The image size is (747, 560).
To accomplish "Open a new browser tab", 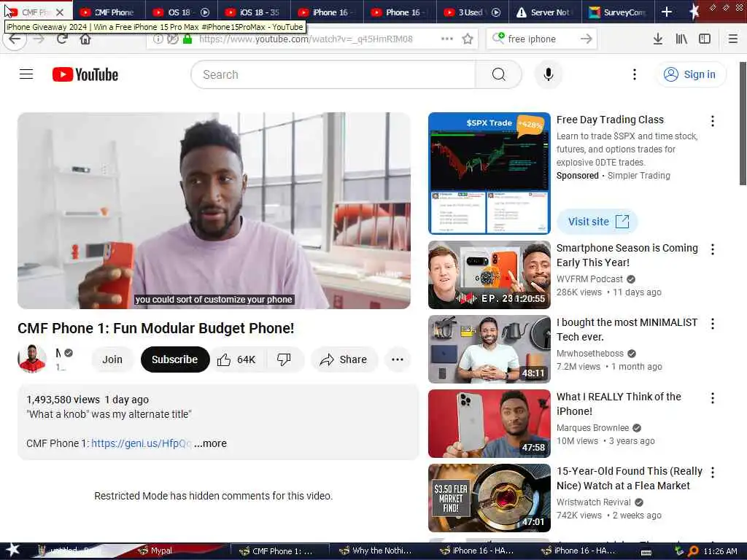I will click(x=667, y=12).
